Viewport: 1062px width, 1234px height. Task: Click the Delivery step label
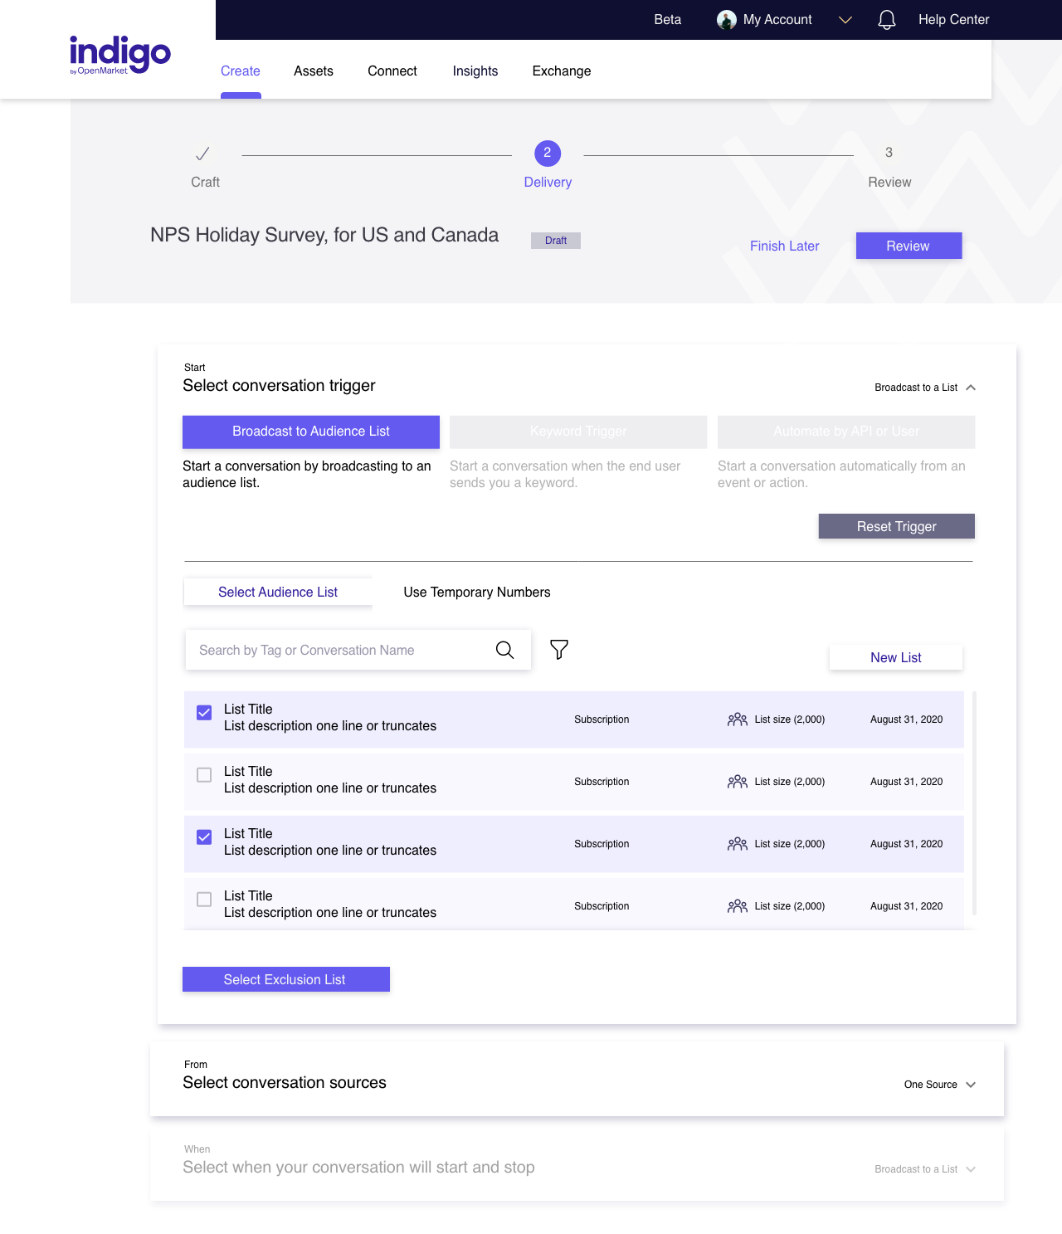548,183
